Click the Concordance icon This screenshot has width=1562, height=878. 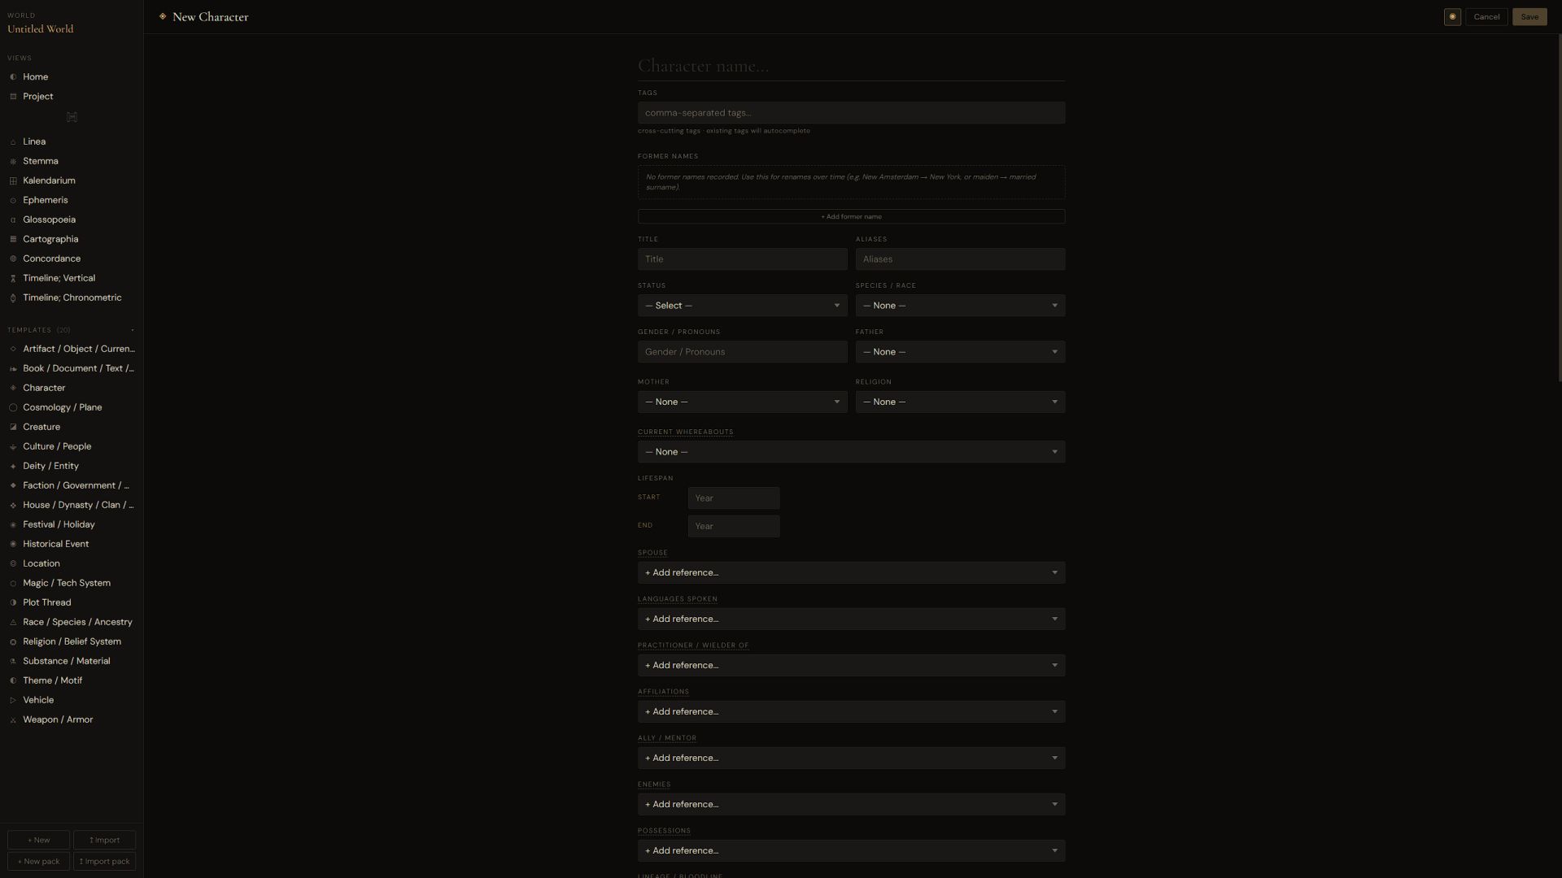[13, 259]
